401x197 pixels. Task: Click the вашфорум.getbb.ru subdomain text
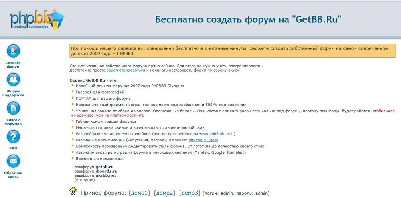(x=94, y=167)
